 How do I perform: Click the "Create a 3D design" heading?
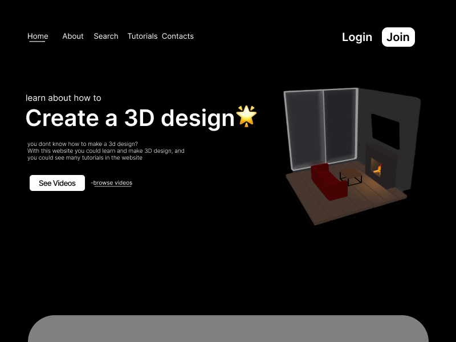130,118
